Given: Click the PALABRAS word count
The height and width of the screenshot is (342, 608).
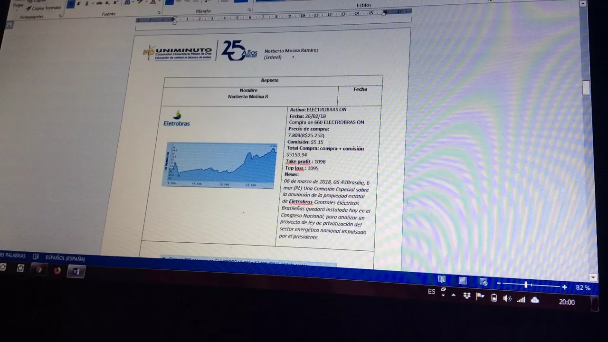Looking at the screenshot, I should [13, 256].
